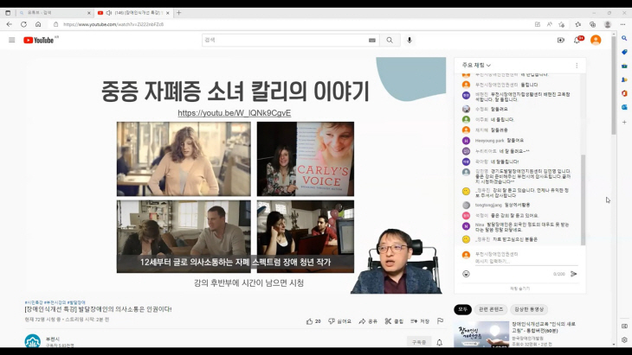This screenshot has width=632, height=355.
Task: Click the YouTube logo
Action: click(x=39, y=40)
